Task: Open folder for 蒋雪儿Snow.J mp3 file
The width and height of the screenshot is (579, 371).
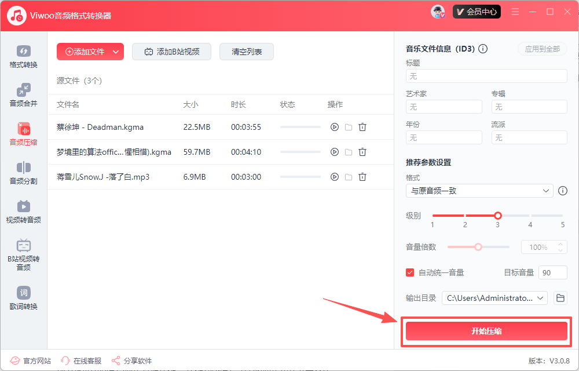Action: coord(349,177)
